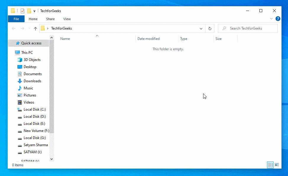Click the 3D Objects cube icon
Screen dimensions: 288x176
coord(20,60)
